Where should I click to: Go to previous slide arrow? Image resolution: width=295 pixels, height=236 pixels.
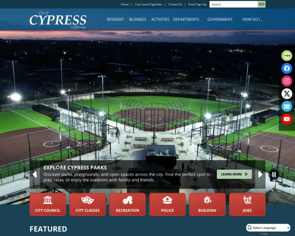click(x=35, y=175)
